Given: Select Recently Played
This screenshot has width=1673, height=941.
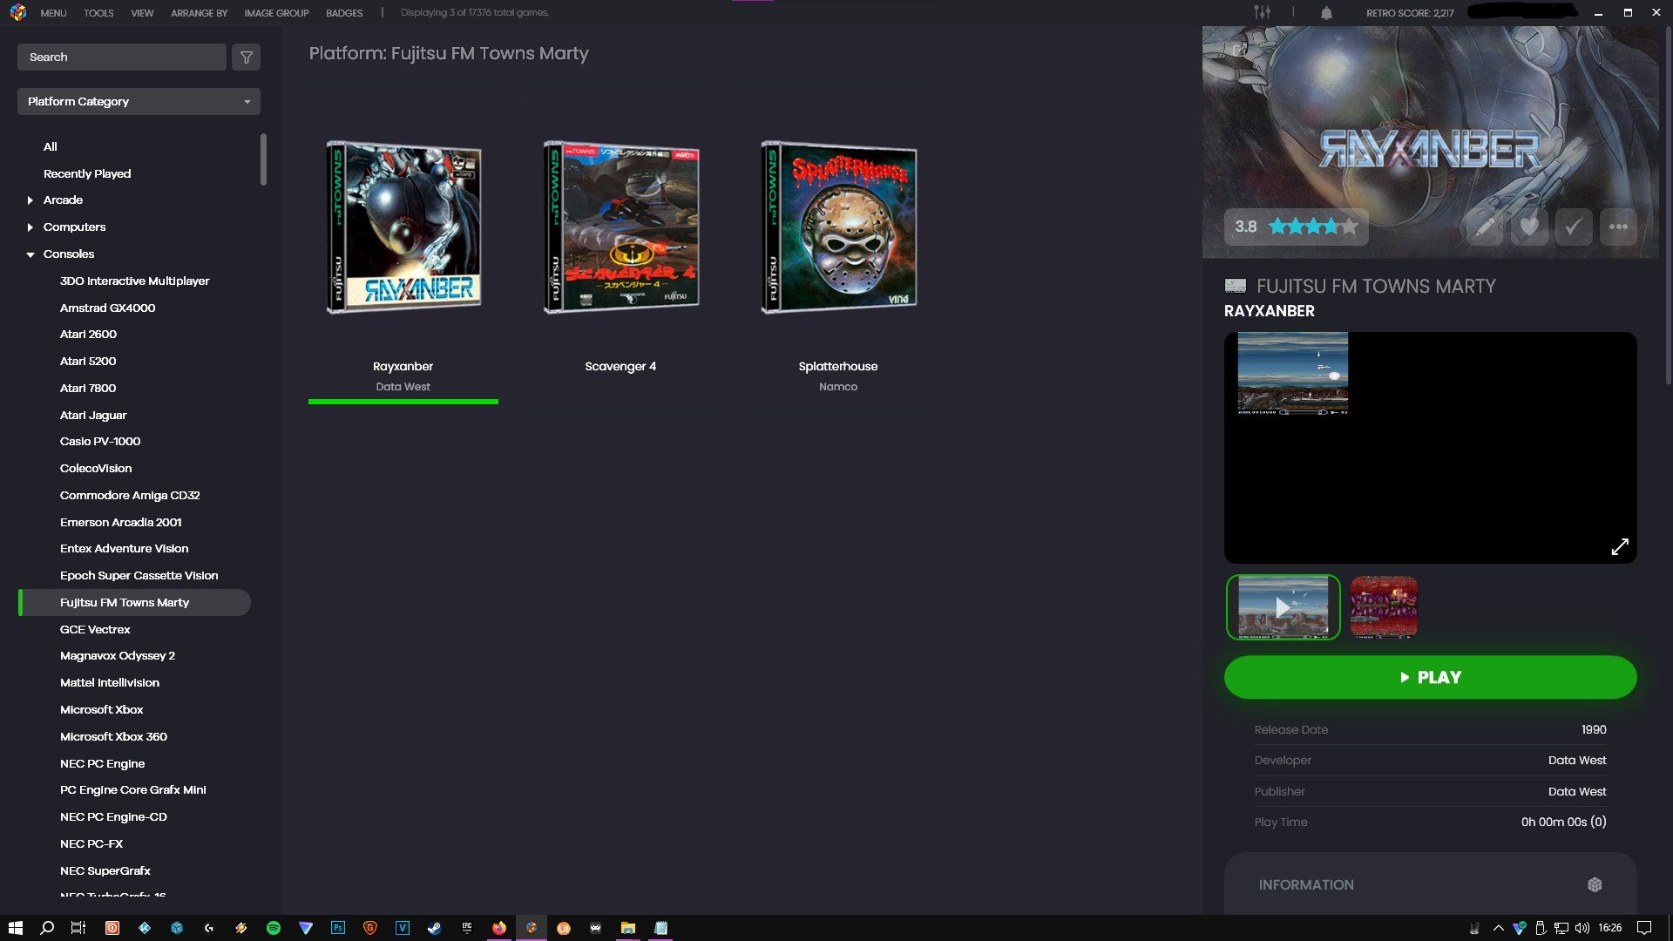Looking at the screenshot, I should pyautogui.click(x=87, y=173).
